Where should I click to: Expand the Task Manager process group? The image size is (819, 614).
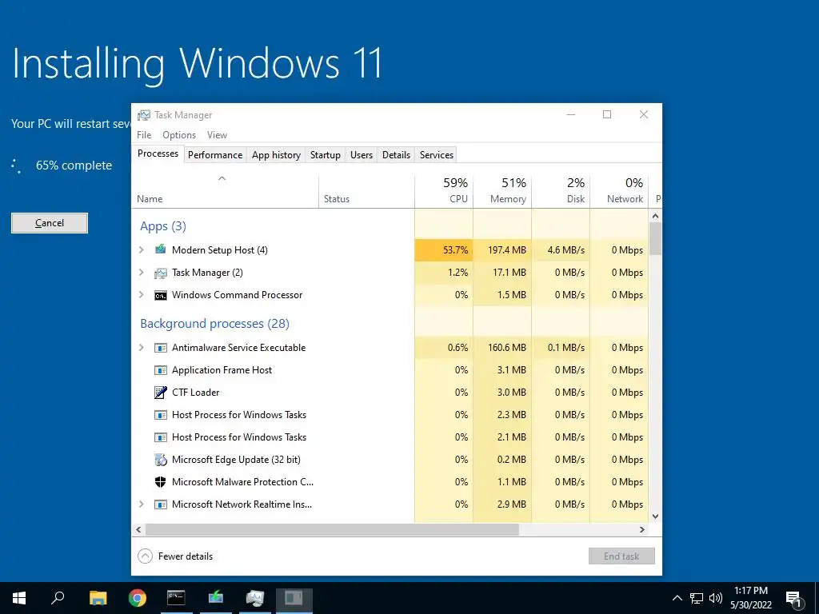tap(141, 273)
